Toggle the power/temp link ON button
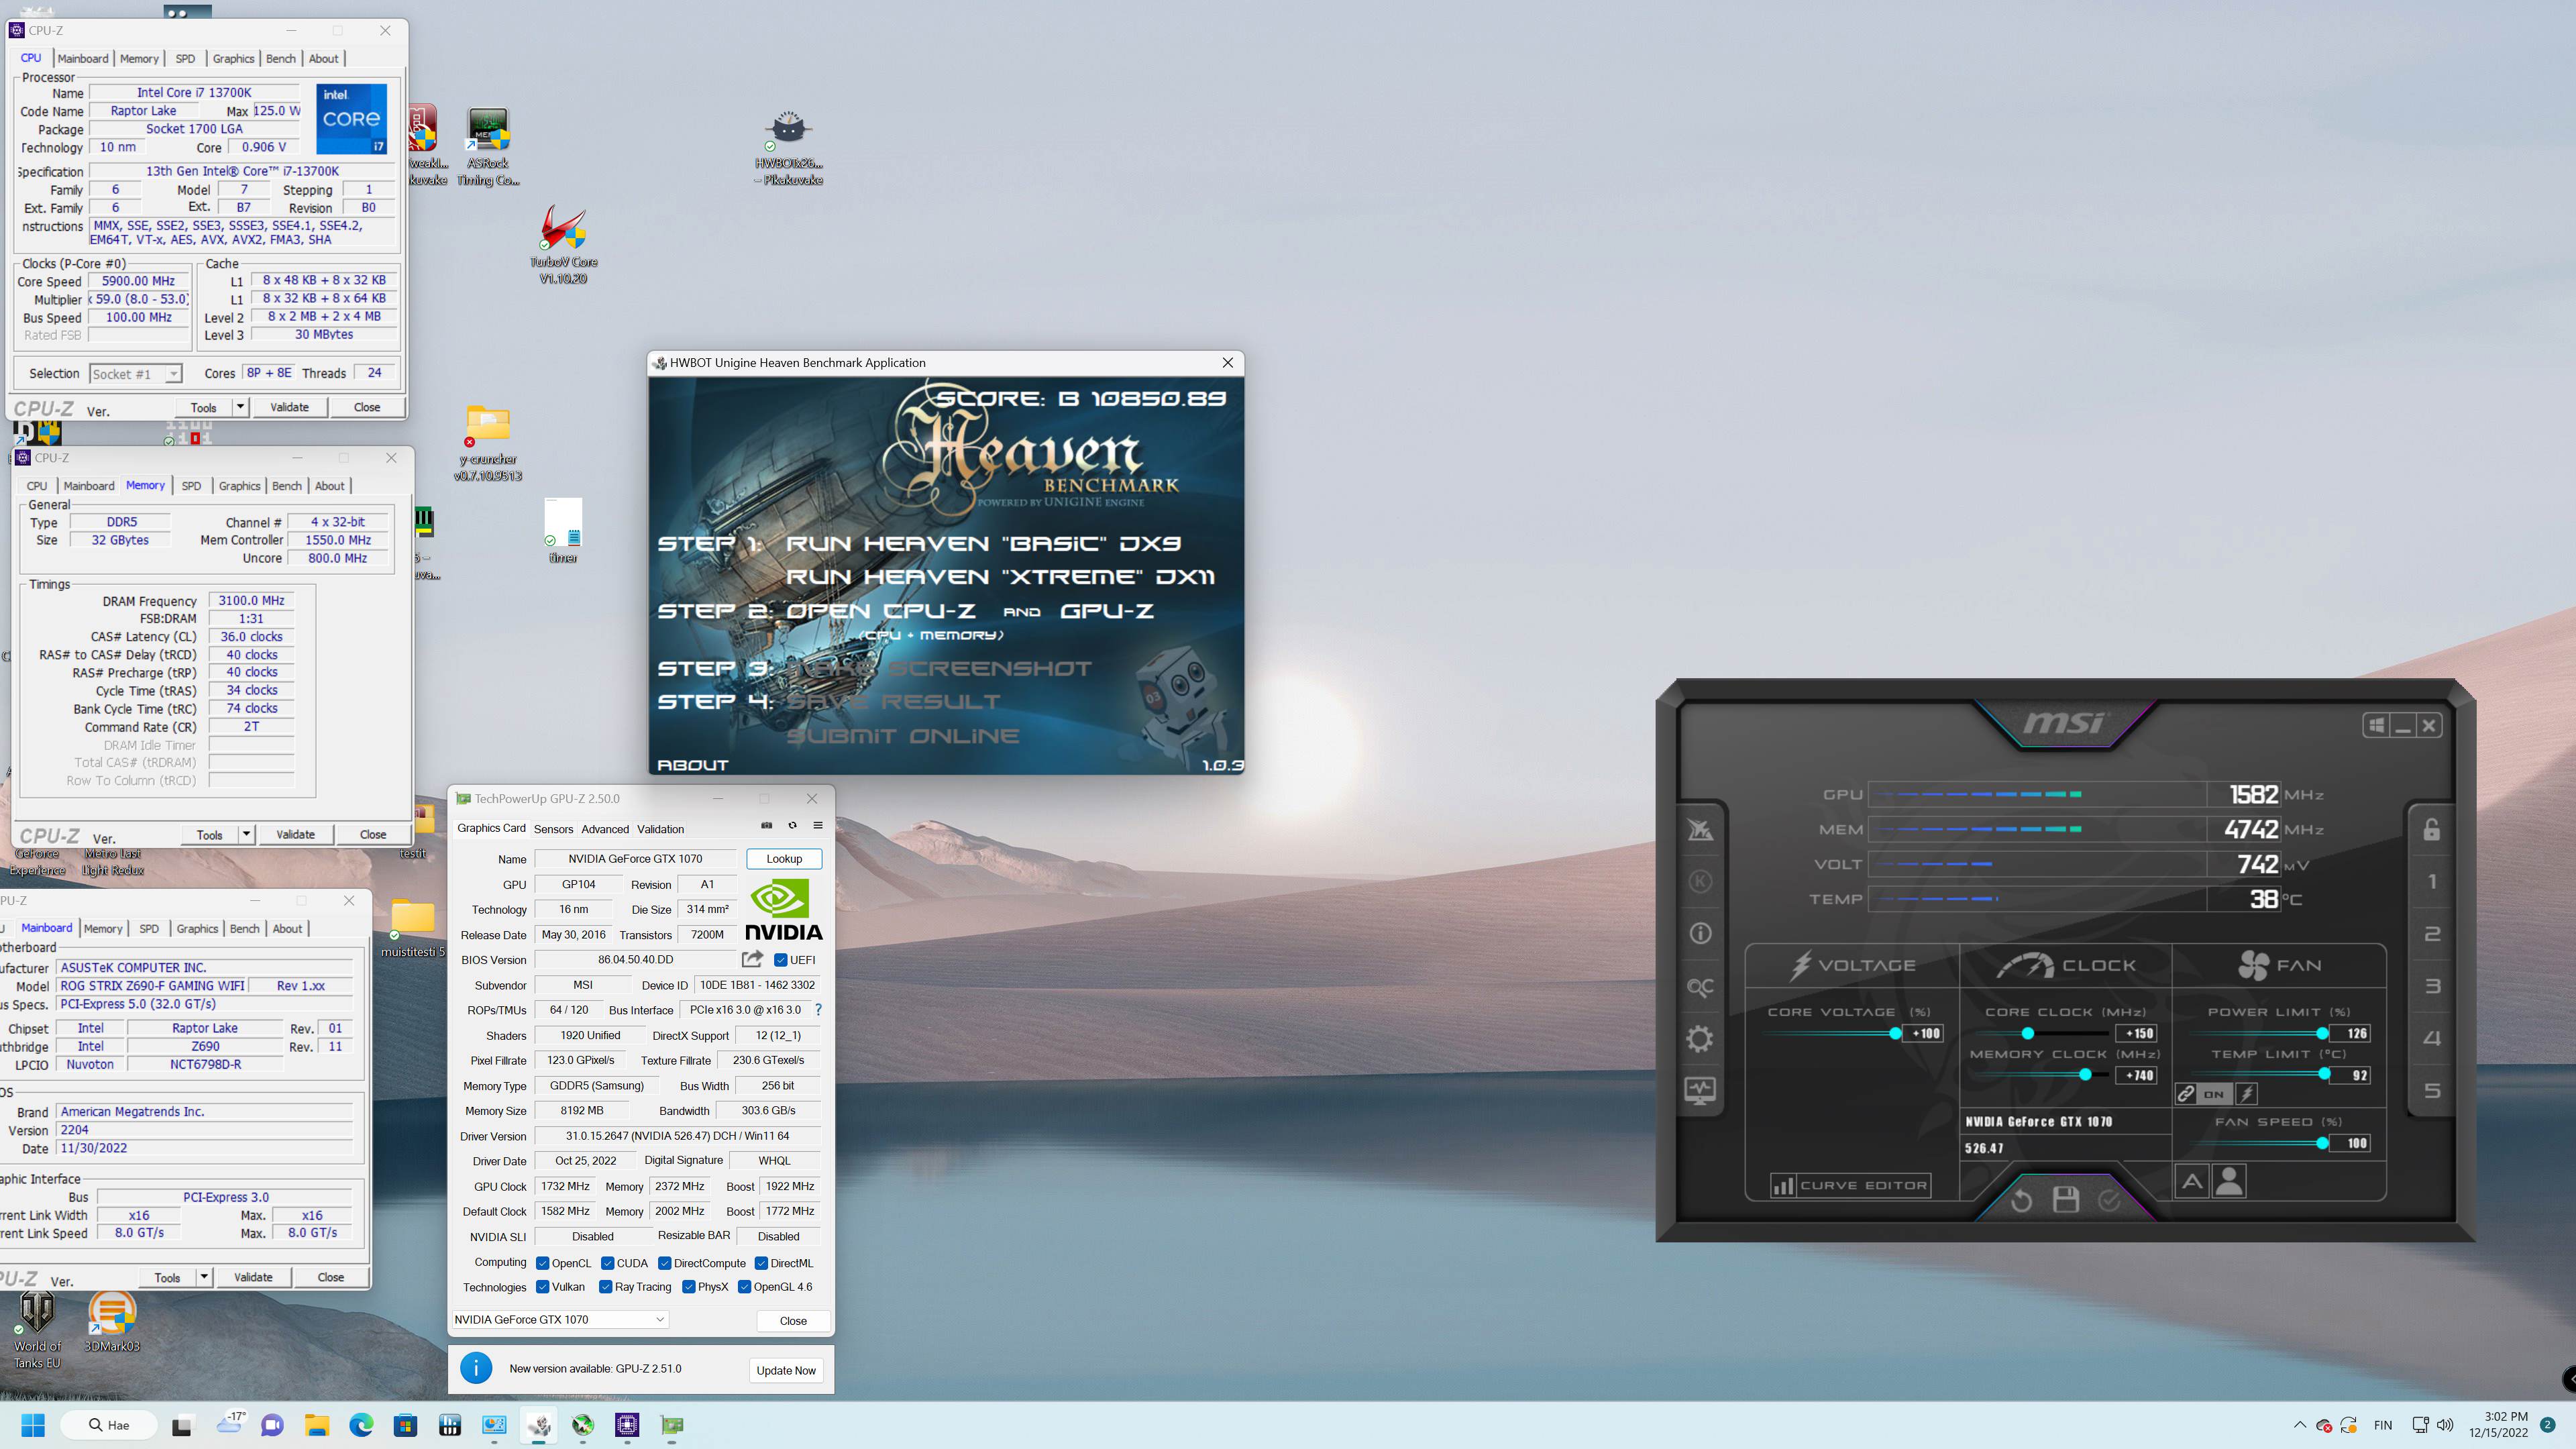Viewport: 2576px width, 1449px height. [x=2214, y=1094]
